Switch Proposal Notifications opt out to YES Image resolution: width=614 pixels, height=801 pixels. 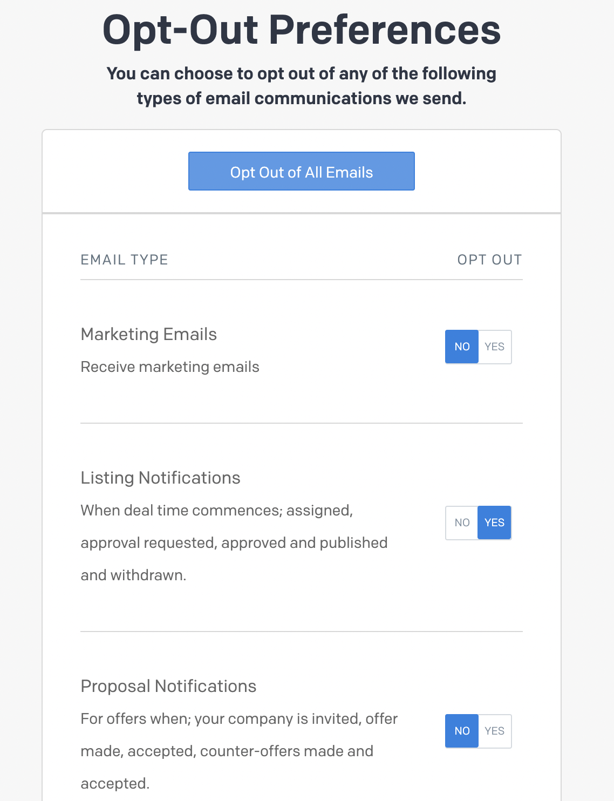[495, 731]
